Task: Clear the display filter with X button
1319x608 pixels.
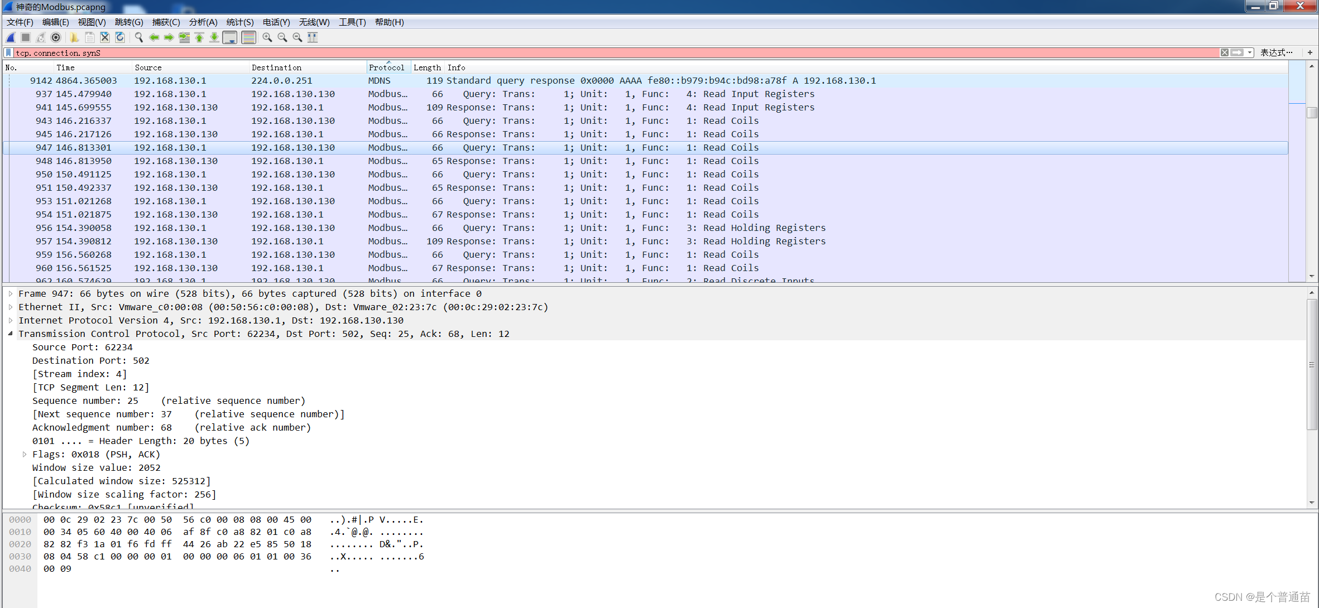Action: [1224, 52]
